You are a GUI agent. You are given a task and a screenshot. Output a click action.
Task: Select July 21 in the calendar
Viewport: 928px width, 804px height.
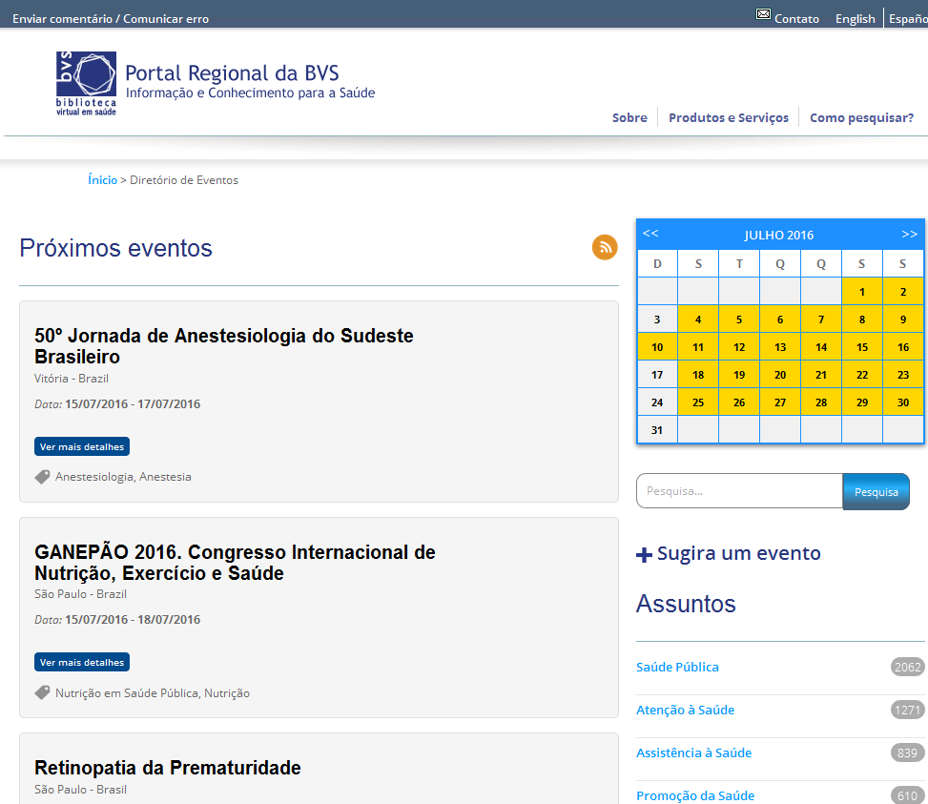821,375
